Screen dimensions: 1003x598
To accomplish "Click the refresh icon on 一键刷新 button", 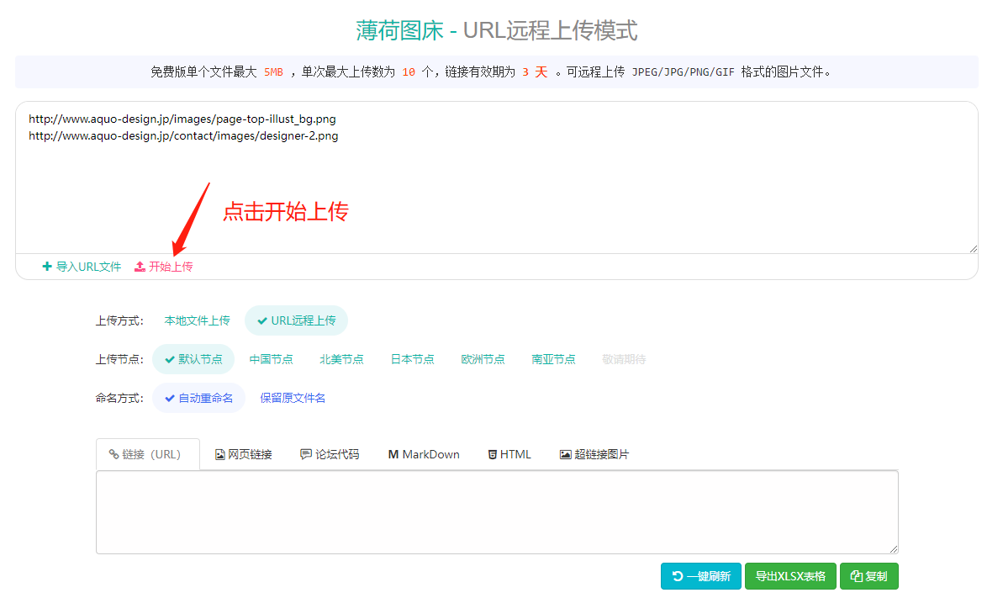I will [x=678, y=576].
